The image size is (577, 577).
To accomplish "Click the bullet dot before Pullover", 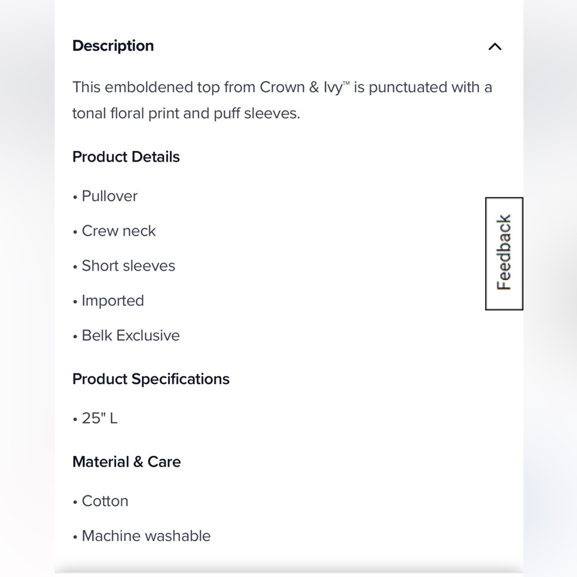I will (75, 197).
